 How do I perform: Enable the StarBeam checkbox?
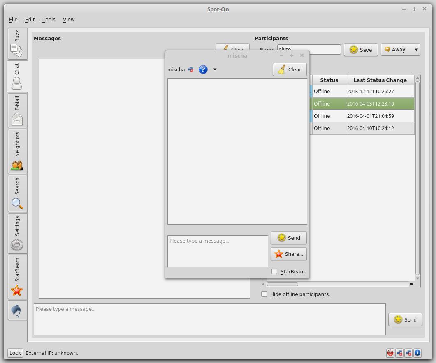(x=274, y=271)
